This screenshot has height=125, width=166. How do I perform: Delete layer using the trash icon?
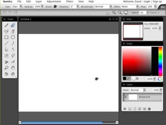click(149, 109)
